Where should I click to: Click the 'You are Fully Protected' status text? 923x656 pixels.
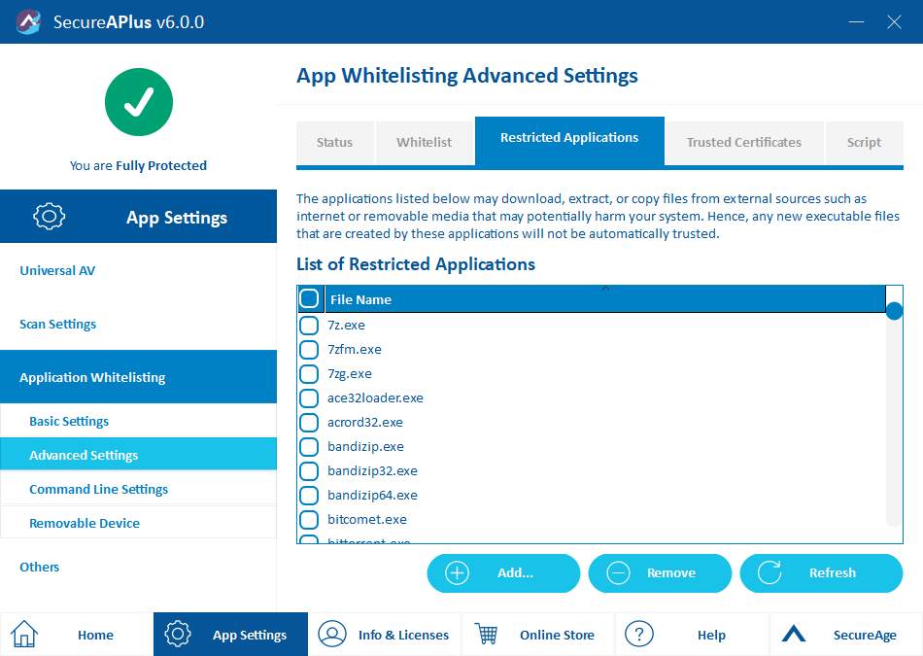coord(138,165)
